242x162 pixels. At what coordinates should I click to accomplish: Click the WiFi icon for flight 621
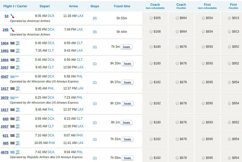tap(18, 136)
